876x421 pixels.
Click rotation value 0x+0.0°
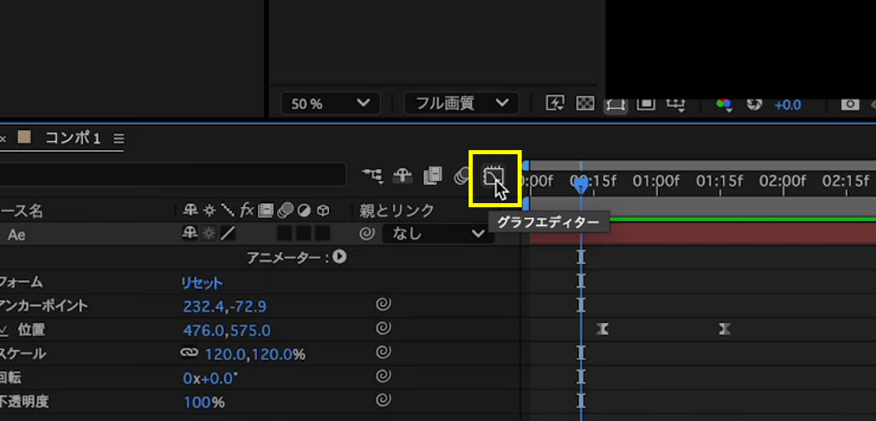[x=210, y=378]
